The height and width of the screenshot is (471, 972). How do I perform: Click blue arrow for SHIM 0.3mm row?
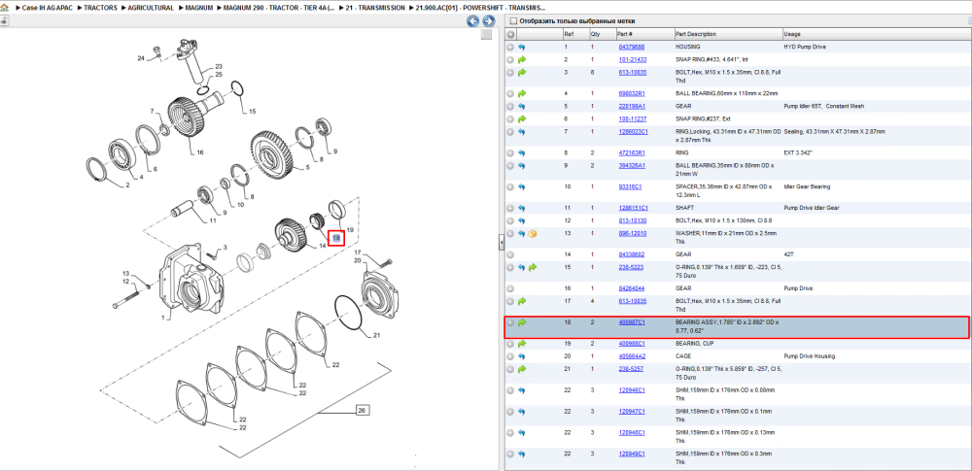pos(521,454)
